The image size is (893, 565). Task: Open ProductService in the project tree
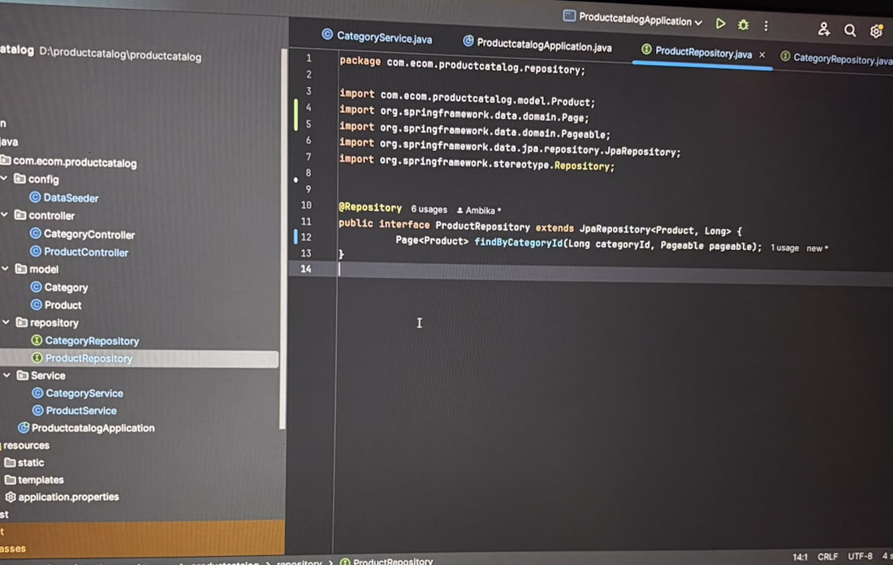(x=75, y=411)
